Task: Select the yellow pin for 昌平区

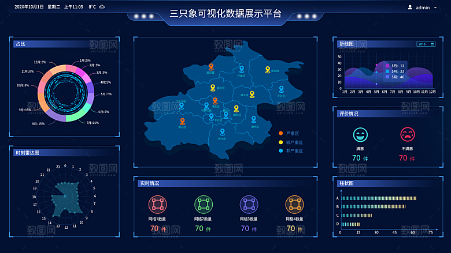Action: coord(213,88)
